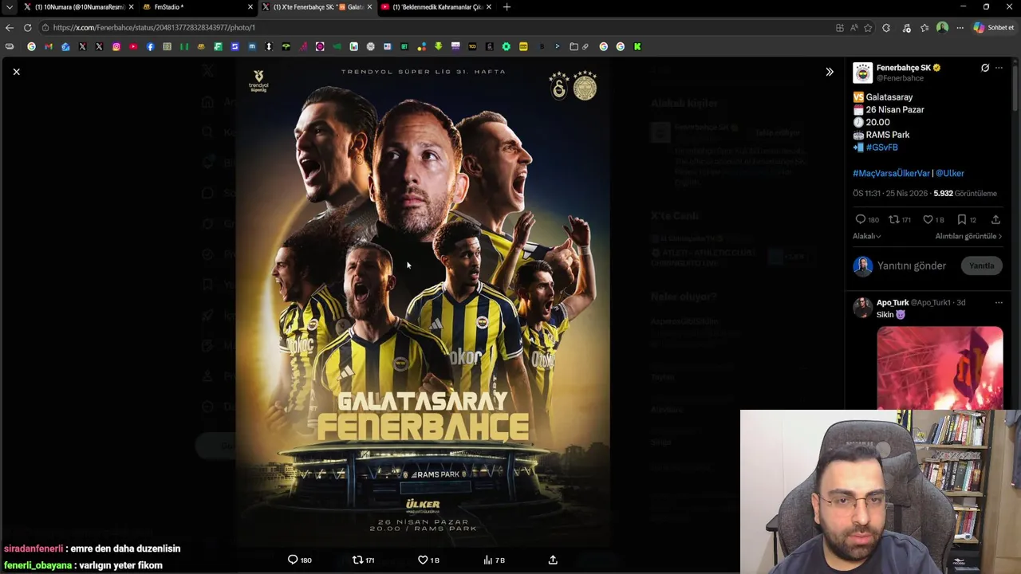Open more options on Apo_Turk's reply
The width and height of the screenshot is (1021, 574).
tap(999, 303)
